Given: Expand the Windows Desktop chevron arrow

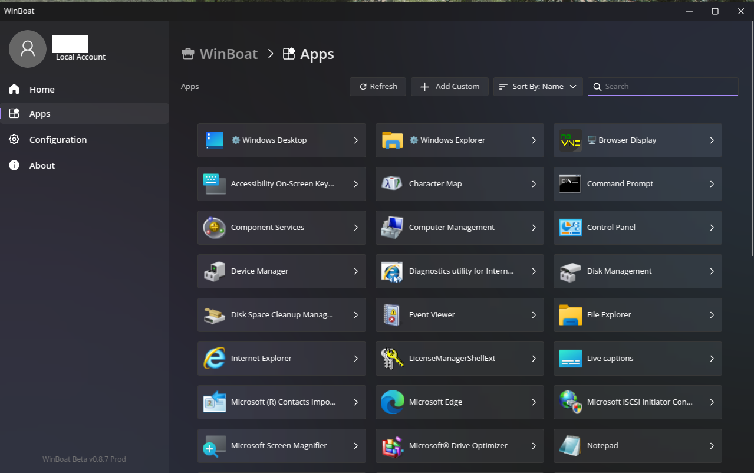Looking at the screenshot, I should coord(355,140).
